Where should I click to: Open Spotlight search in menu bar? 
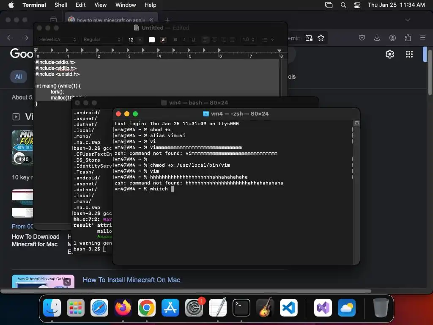click(x=343, y=5)
